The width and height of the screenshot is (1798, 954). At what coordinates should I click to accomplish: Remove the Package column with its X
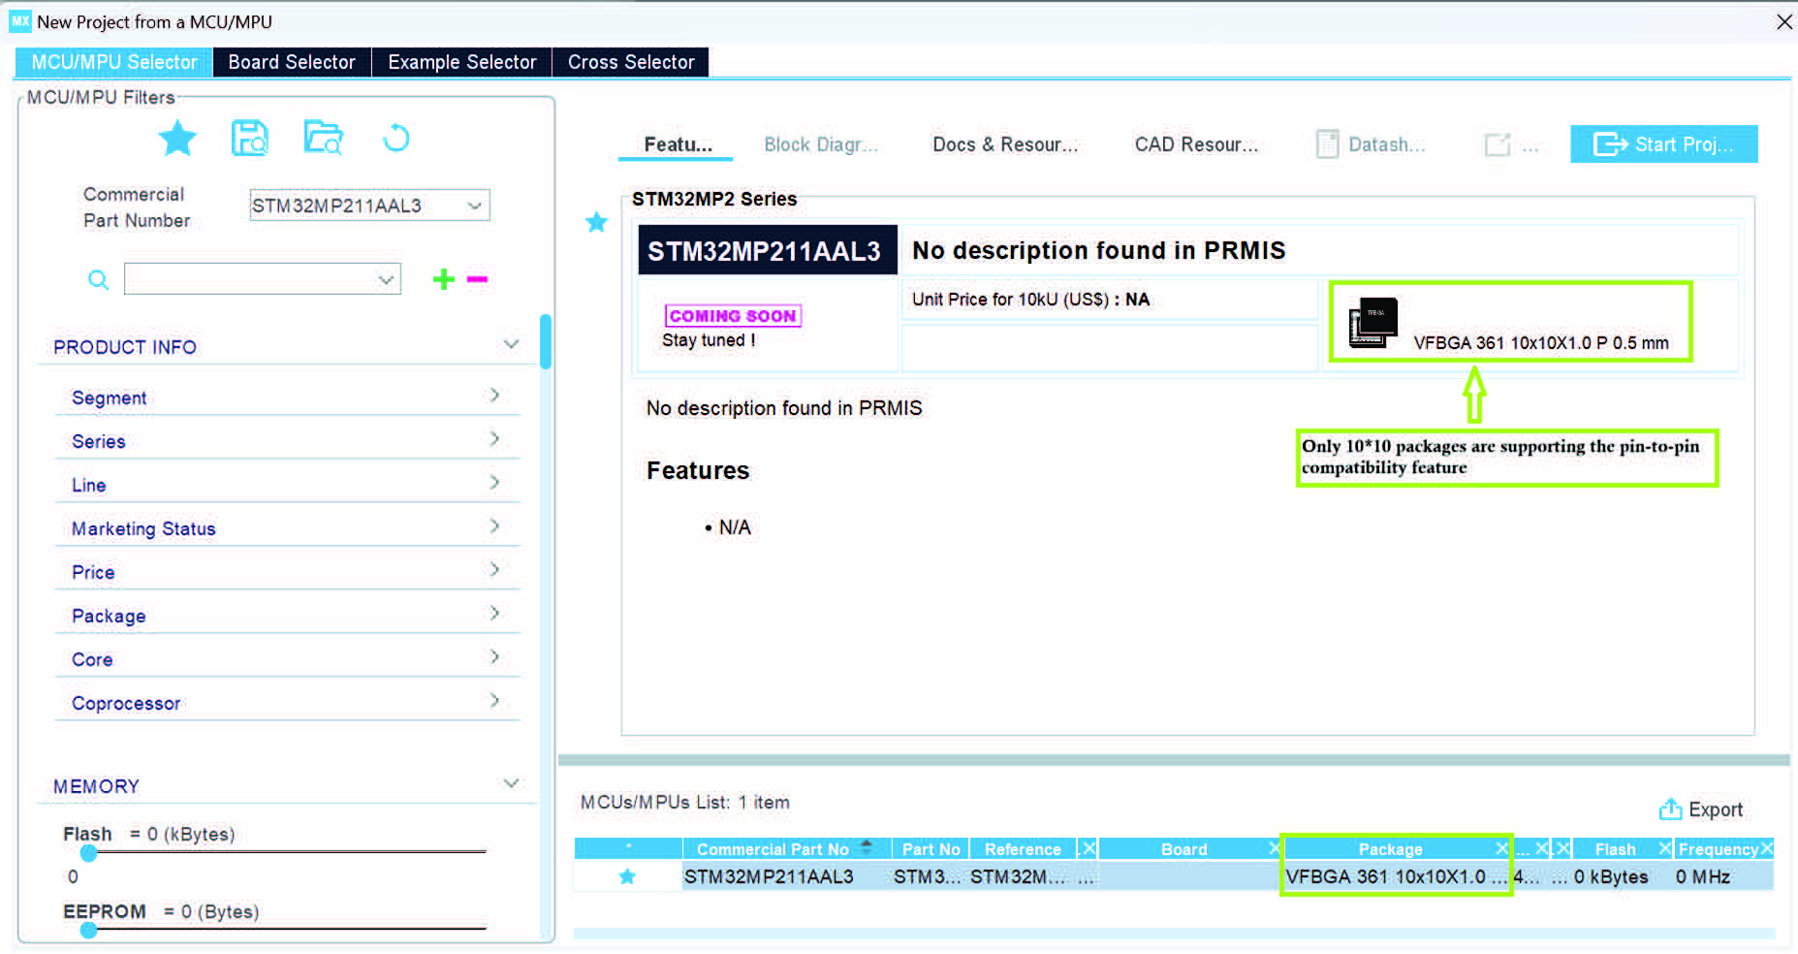point(1501,848)
